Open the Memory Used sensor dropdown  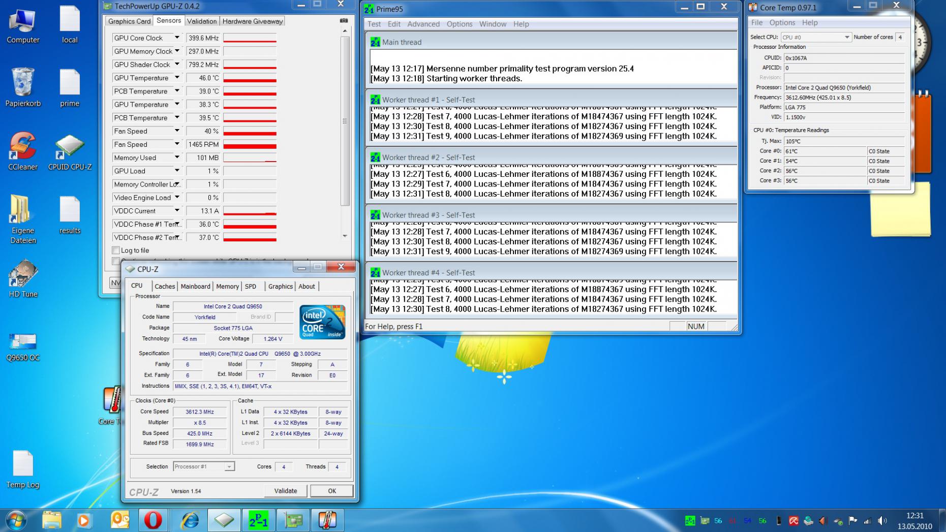177,158
